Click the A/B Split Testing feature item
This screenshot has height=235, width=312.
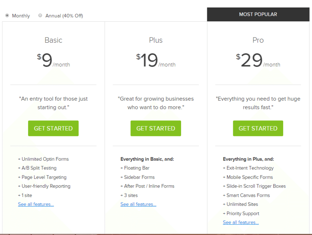(37, 168)
